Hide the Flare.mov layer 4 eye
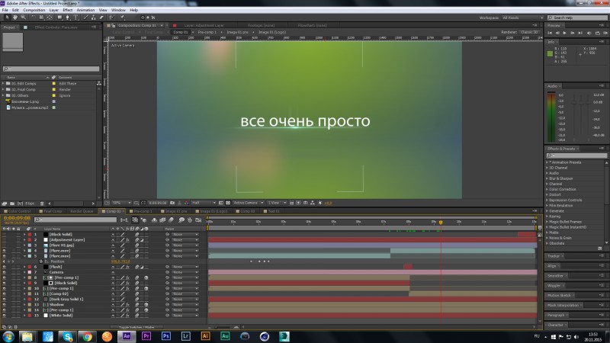The image size is (610, 343). pos(5,251)
